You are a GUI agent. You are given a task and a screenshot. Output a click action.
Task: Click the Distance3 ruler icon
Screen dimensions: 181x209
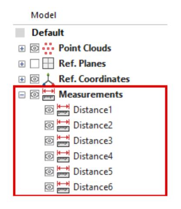click(x=63, y=141)
